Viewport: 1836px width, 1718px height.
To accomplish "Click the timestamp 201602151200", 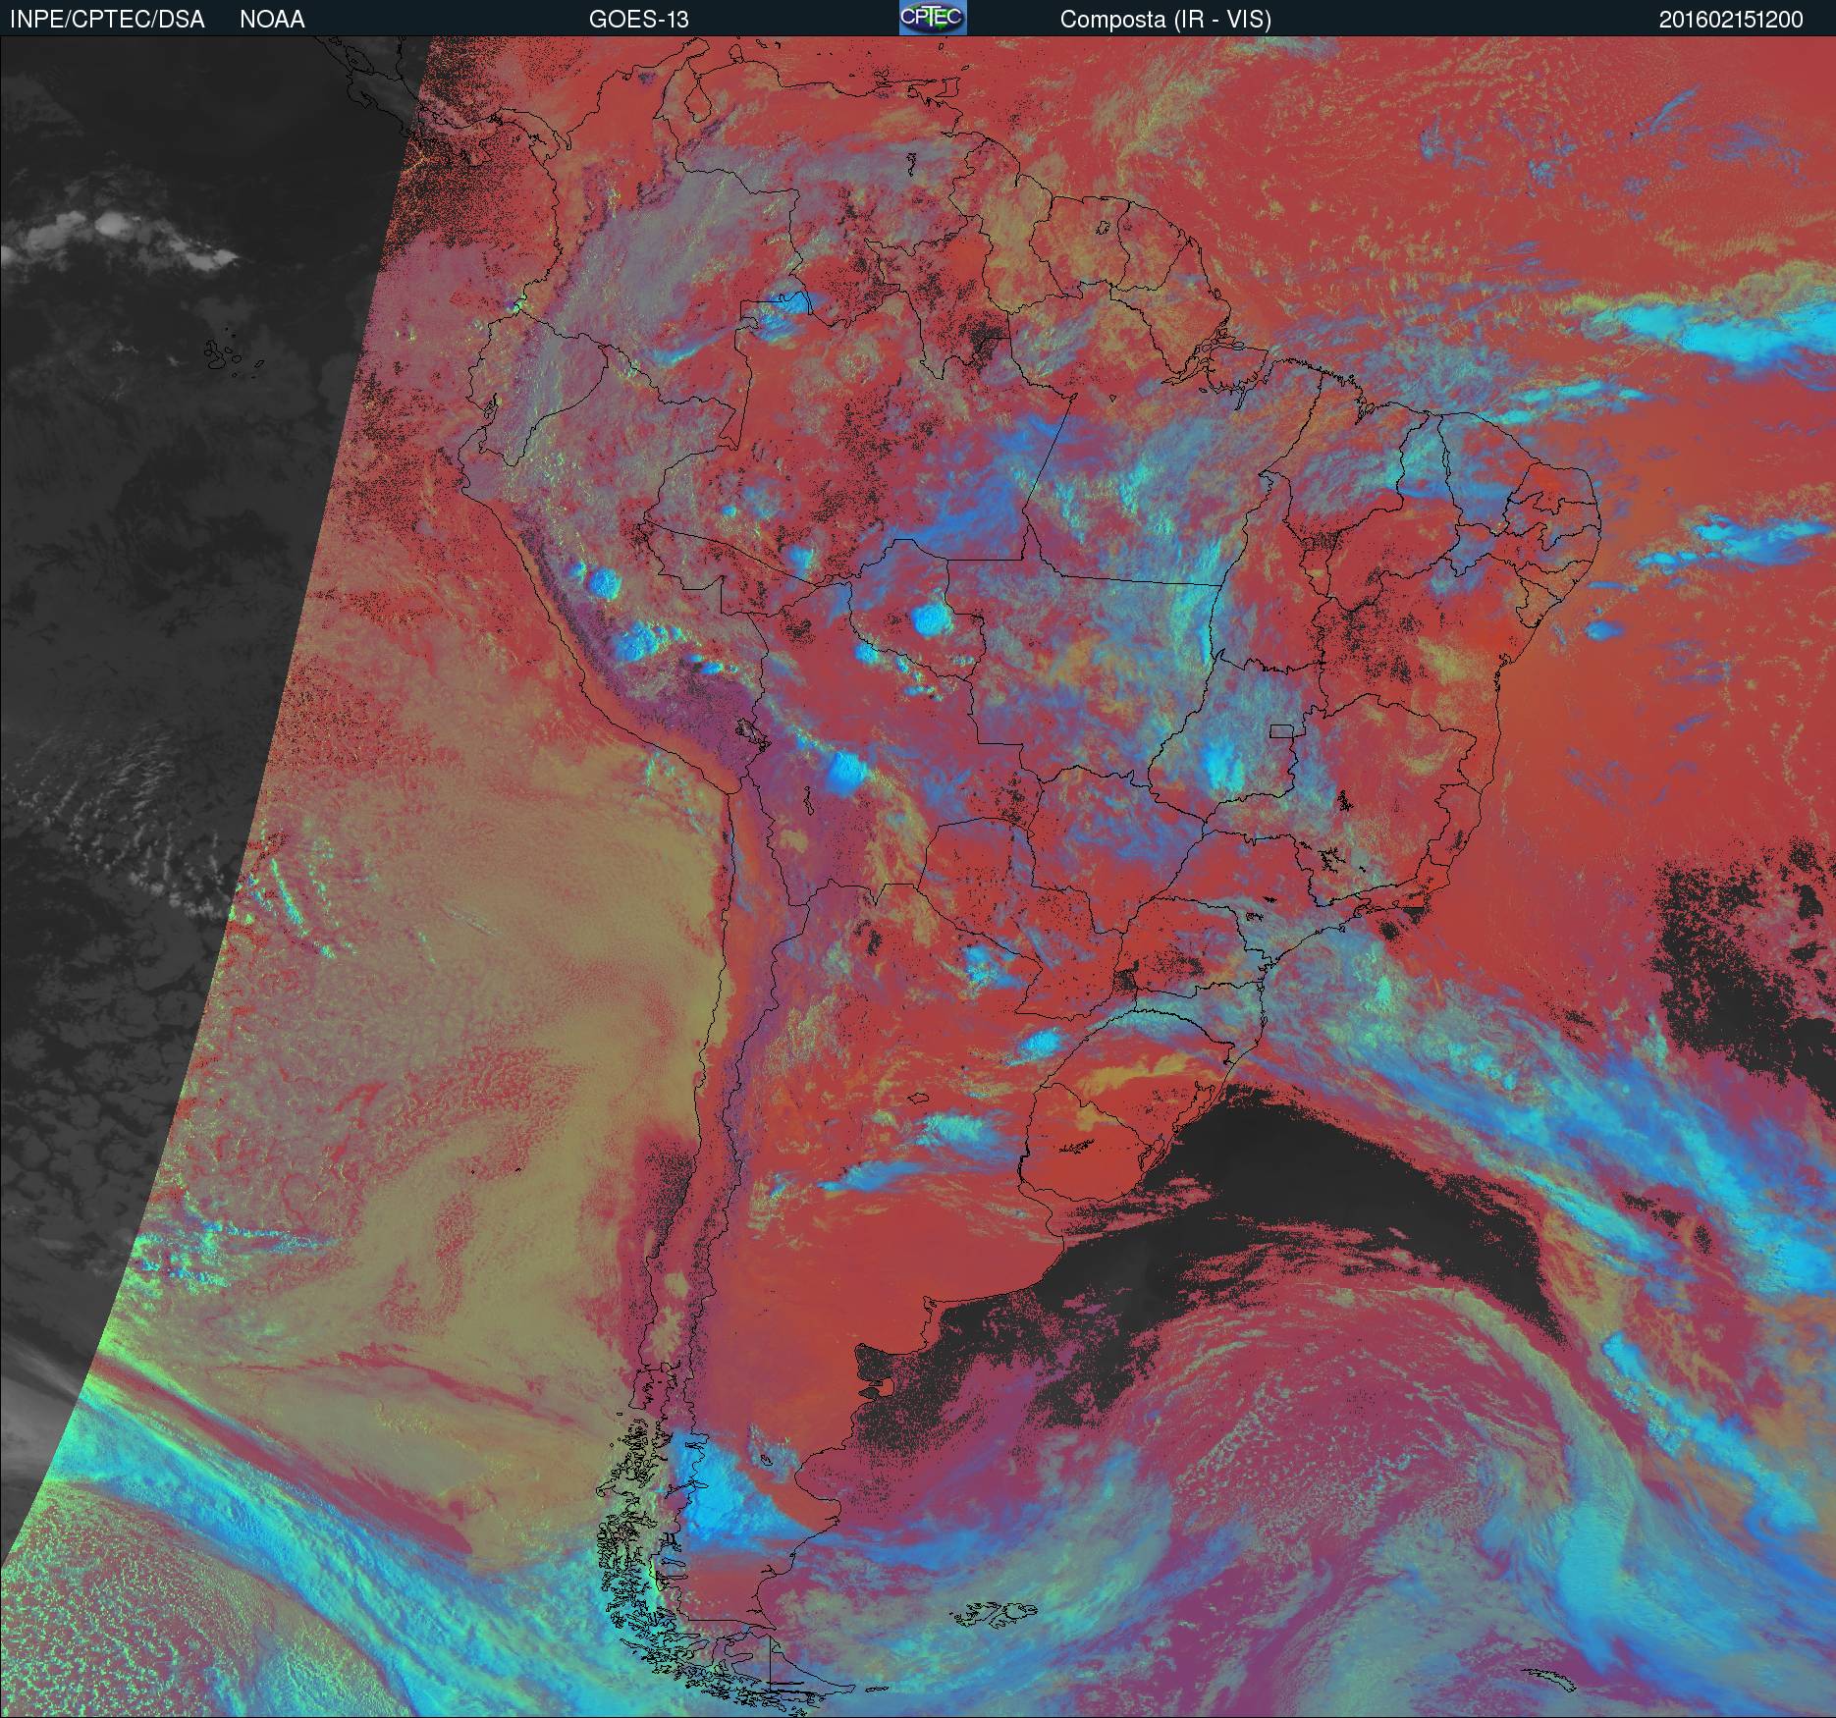I will [1731, 20].
